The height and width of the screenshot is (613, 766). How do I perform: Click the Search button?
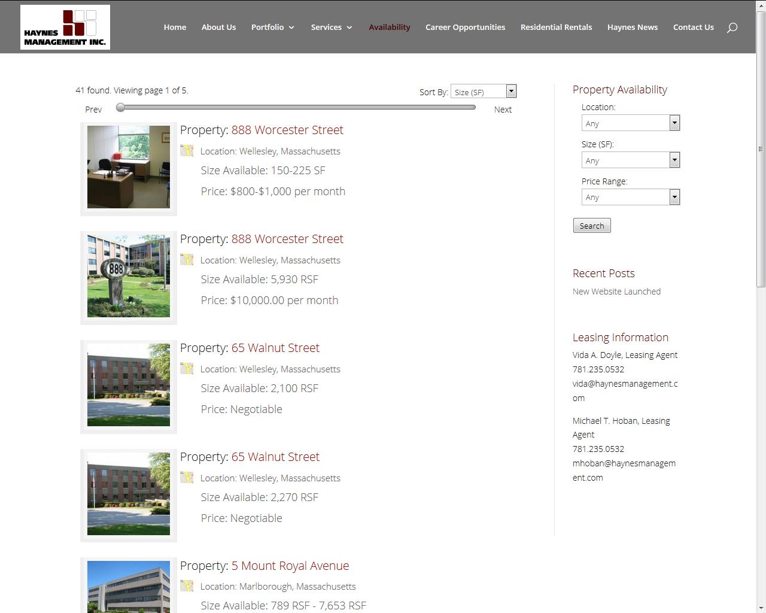[592, 226]
